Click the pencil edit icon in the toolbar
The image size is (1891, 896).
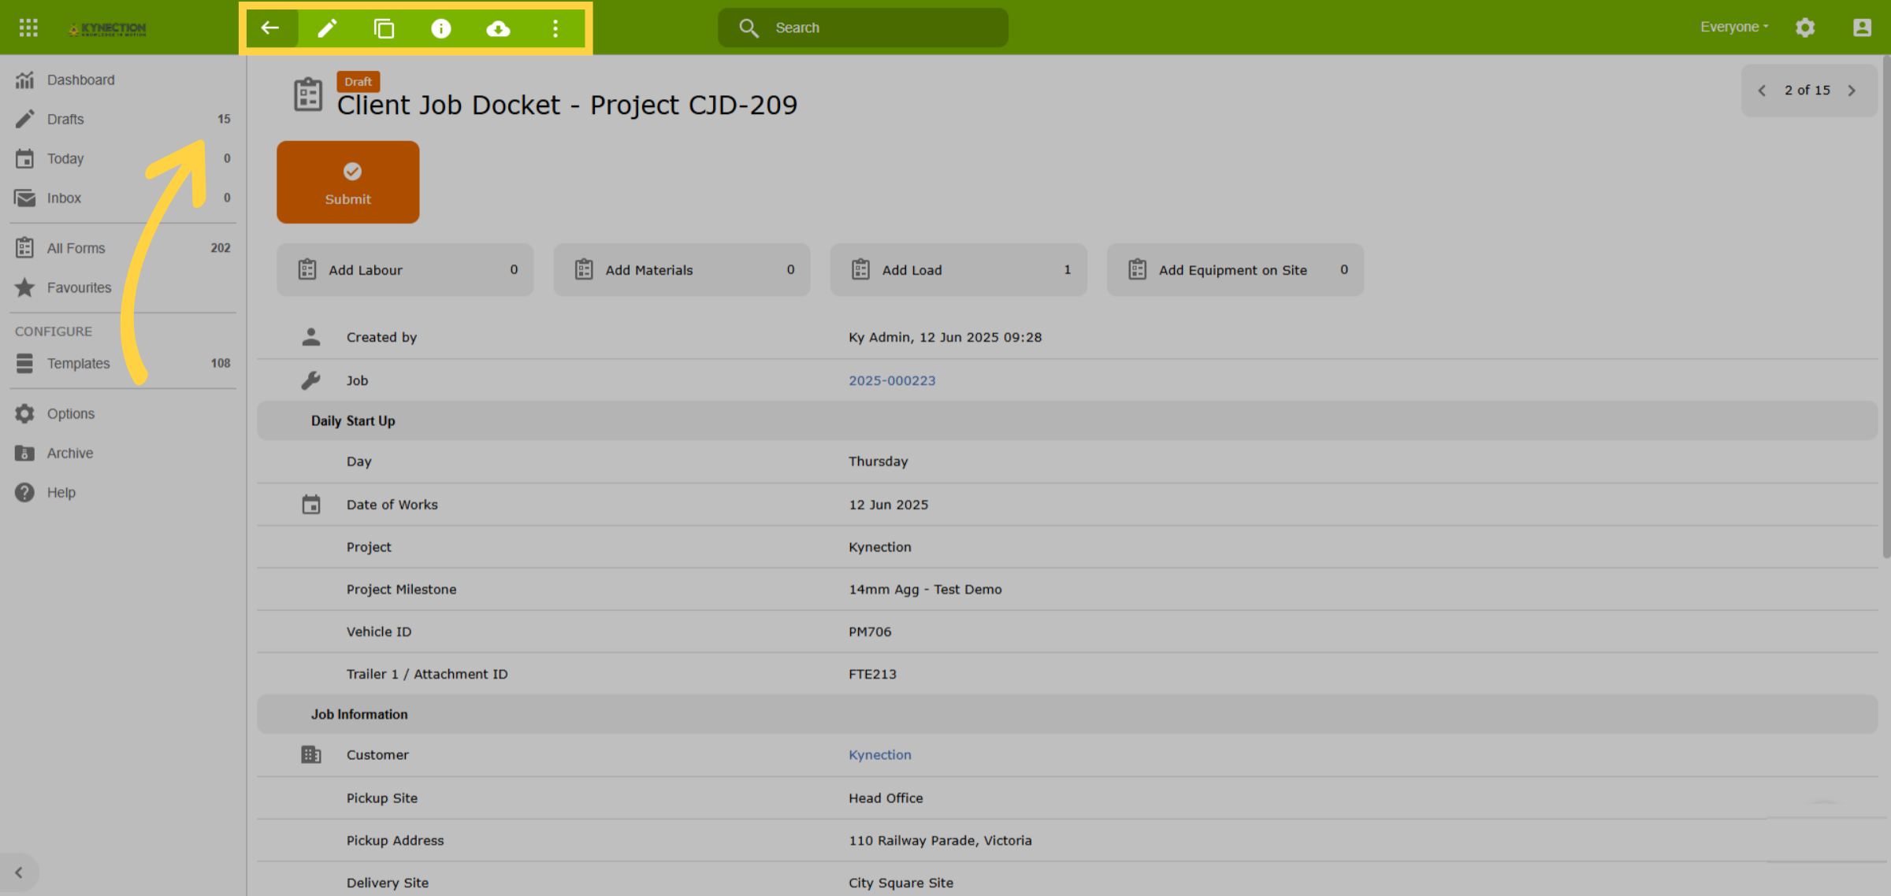tap(327, 28)
